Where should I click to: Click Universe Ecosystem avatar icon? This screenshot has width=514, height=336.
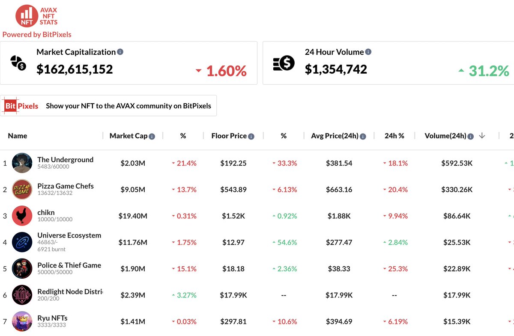(x=22, y=242)
